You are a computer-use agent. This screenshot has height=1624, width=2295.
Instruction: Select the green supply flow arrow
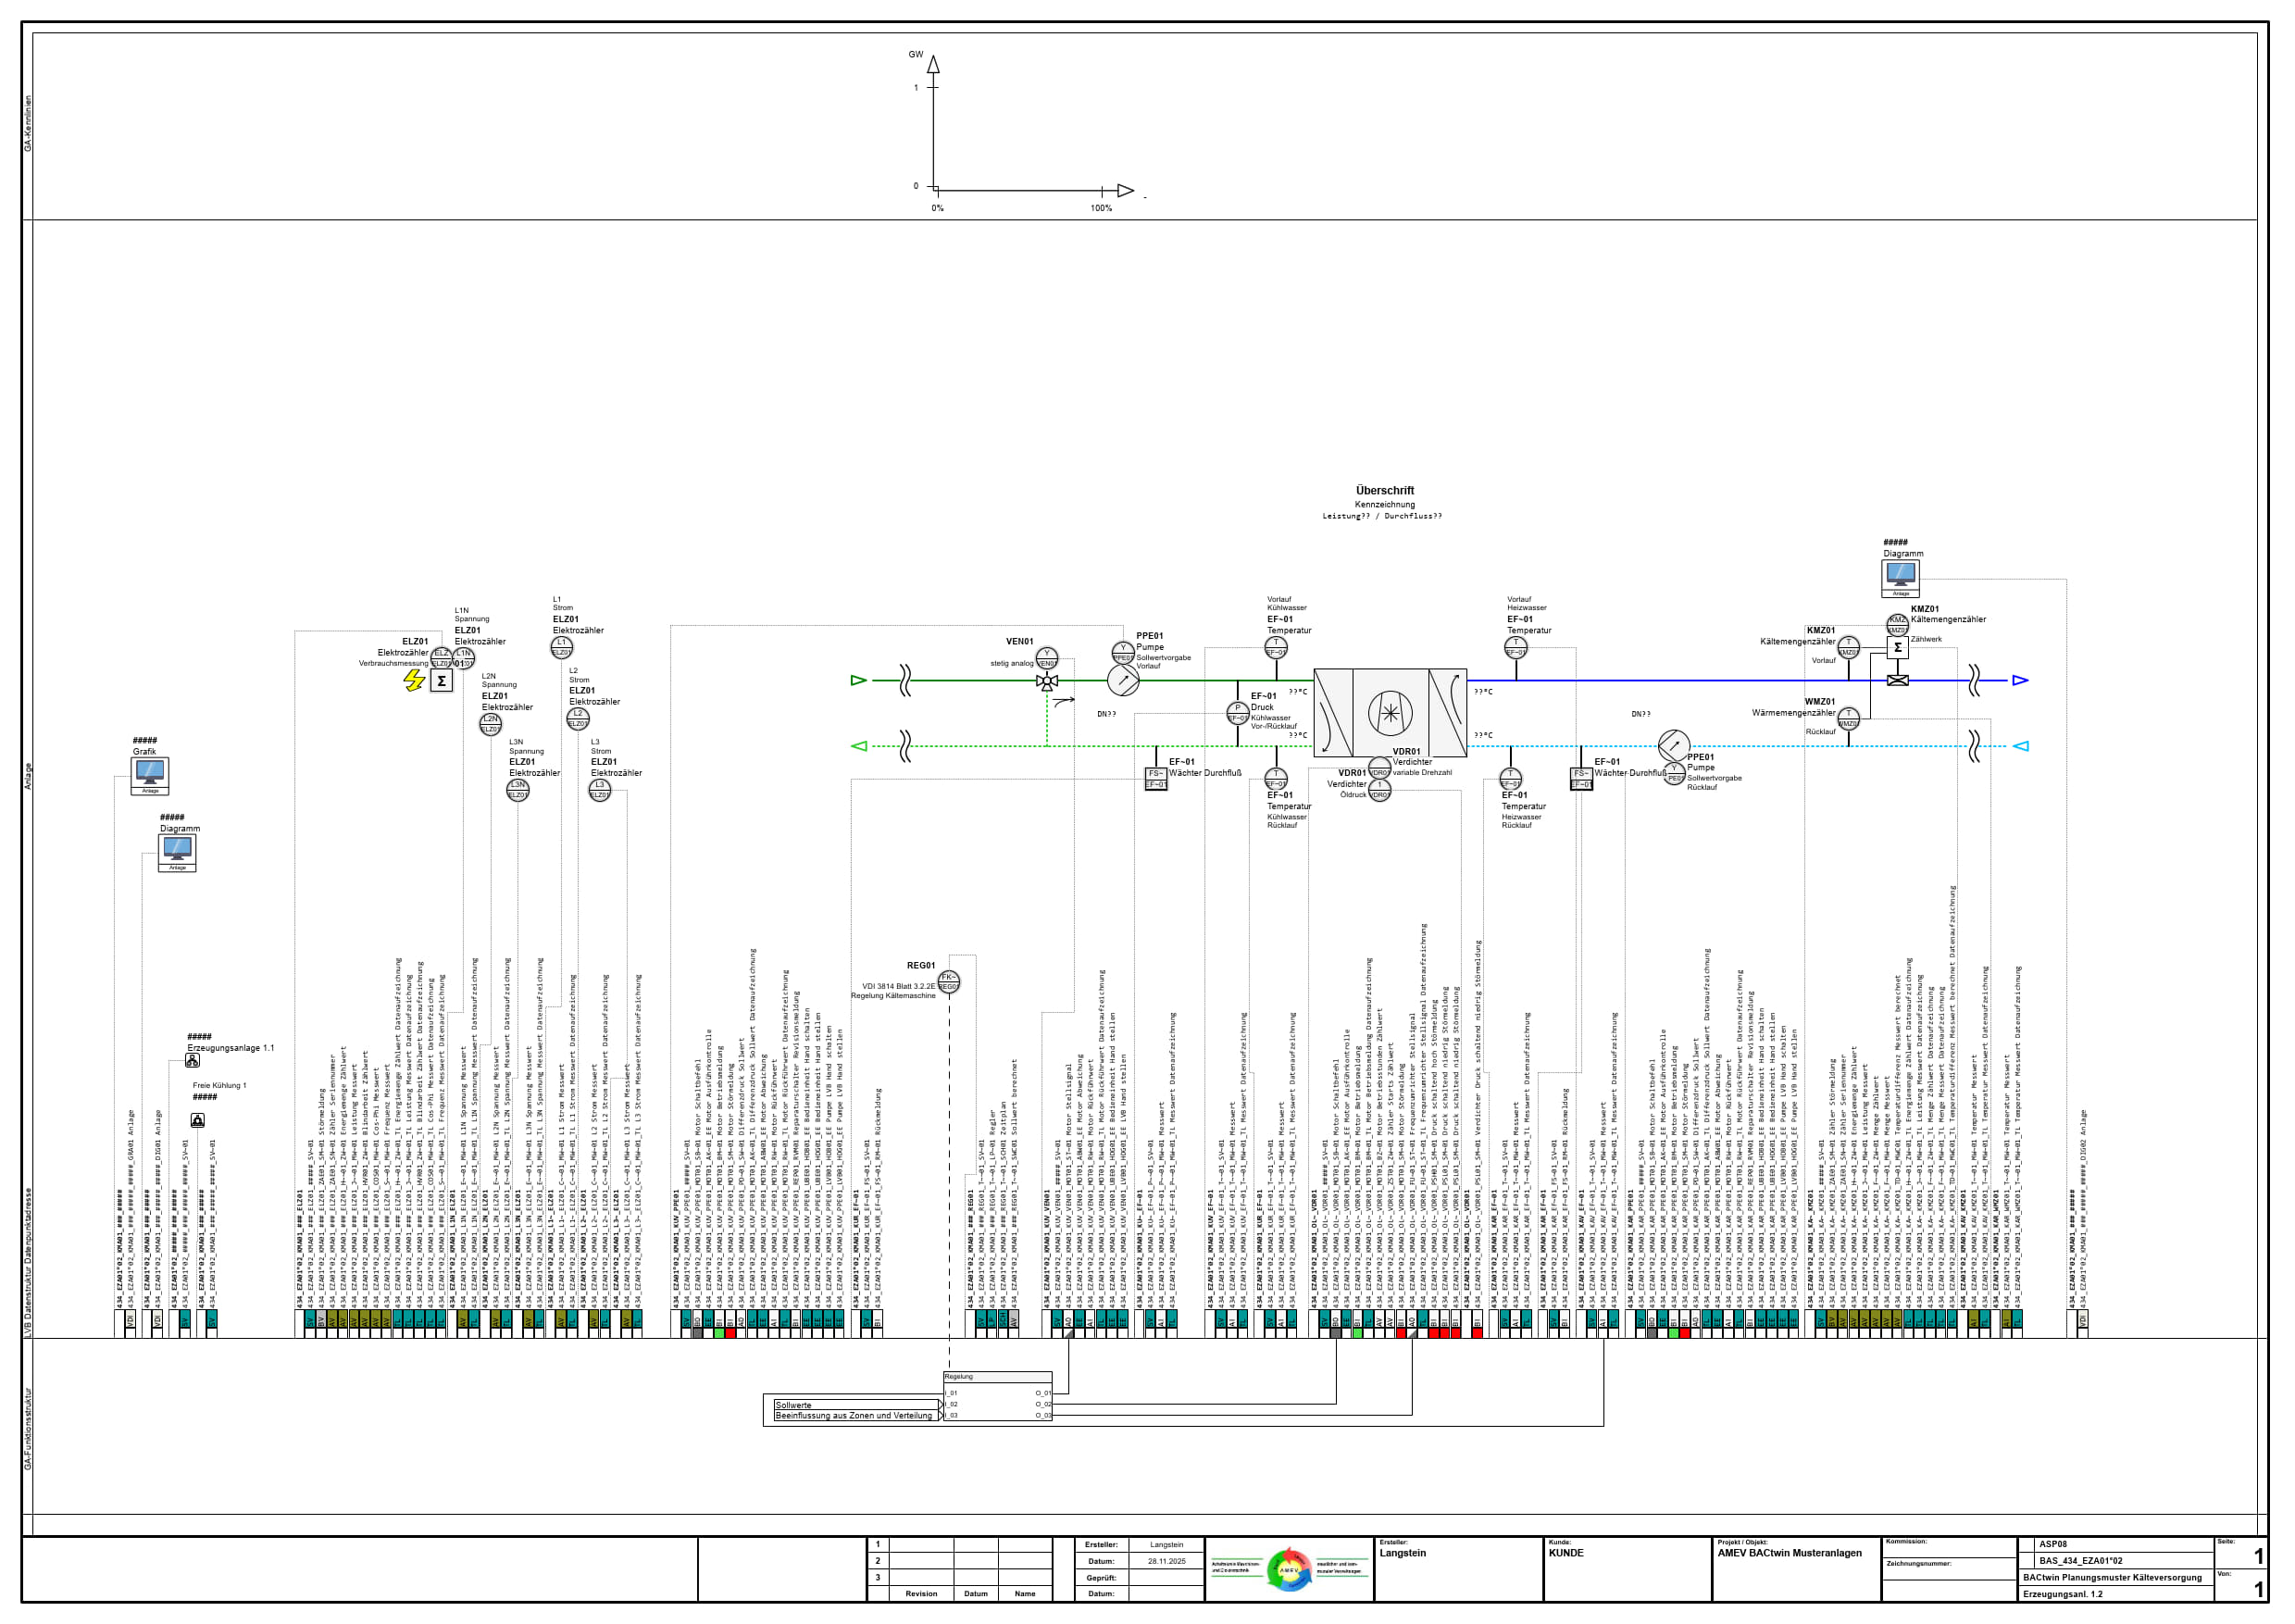(858, 680)
